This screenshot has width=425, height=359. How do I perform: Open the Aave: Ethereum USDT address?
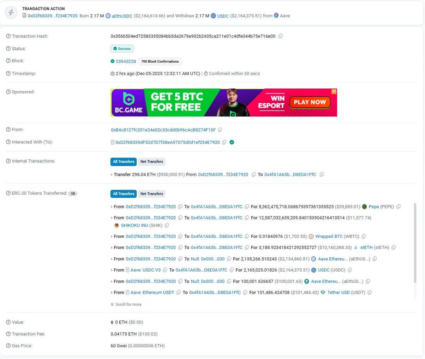tap(152, 293)
